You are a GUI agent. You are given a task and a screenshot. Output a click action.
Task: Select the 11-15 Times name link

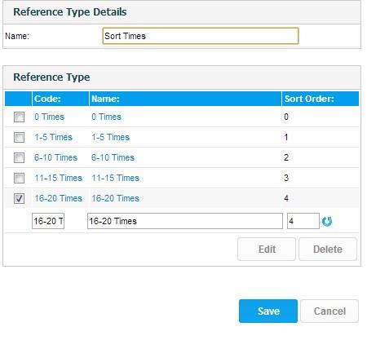115,178
